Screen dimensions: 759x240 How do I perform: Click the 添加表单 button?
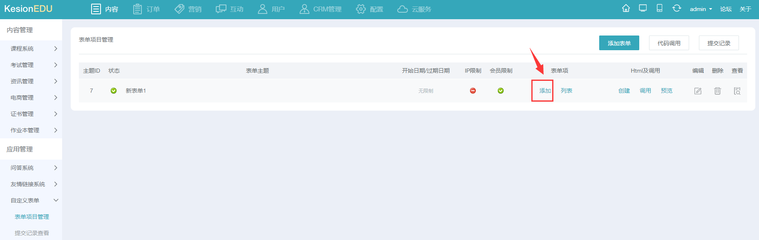pyautogui.click(x=619, y=43)
